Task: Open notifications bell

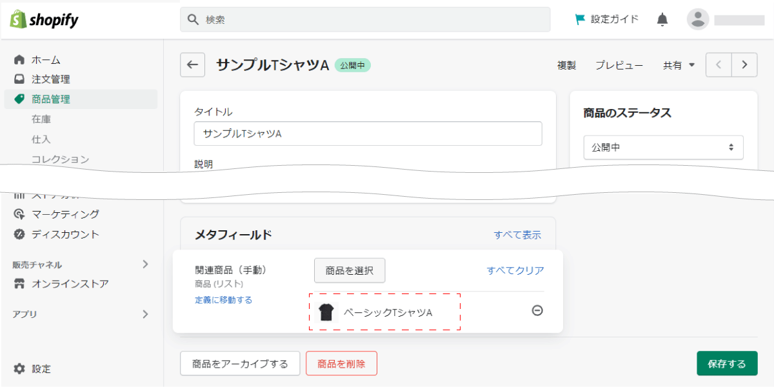Action: click(x=662, y=19)
